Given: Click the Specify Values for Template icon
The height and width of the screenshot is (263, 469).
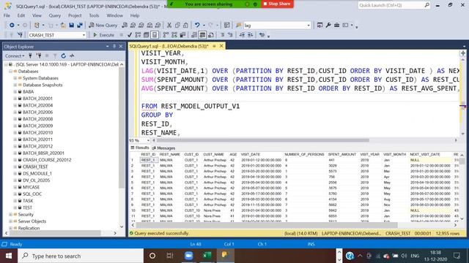Looking at the screenshot, I should click(x=262, y=35).
